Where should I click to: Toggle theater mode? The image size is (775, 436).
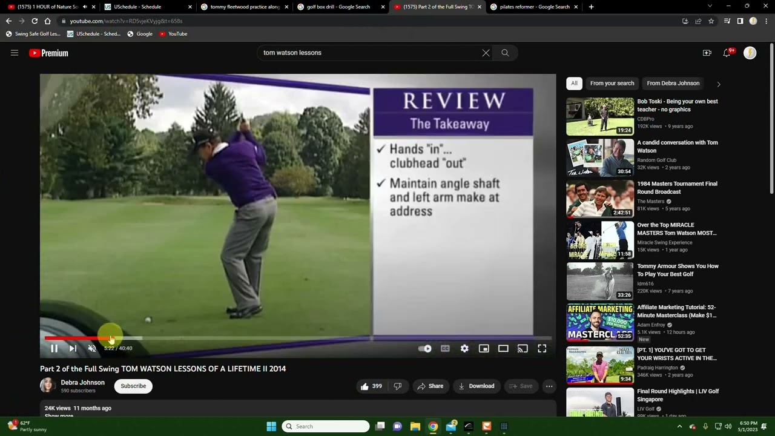click(503, 348)
